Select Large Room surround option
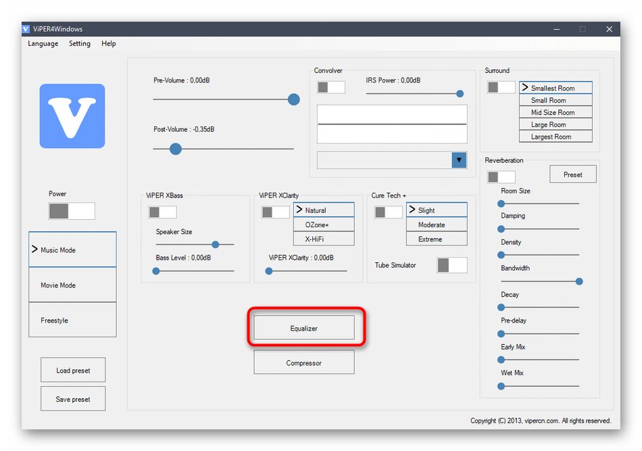The width and height of the screenshot is (642, 451). point(555,124)
